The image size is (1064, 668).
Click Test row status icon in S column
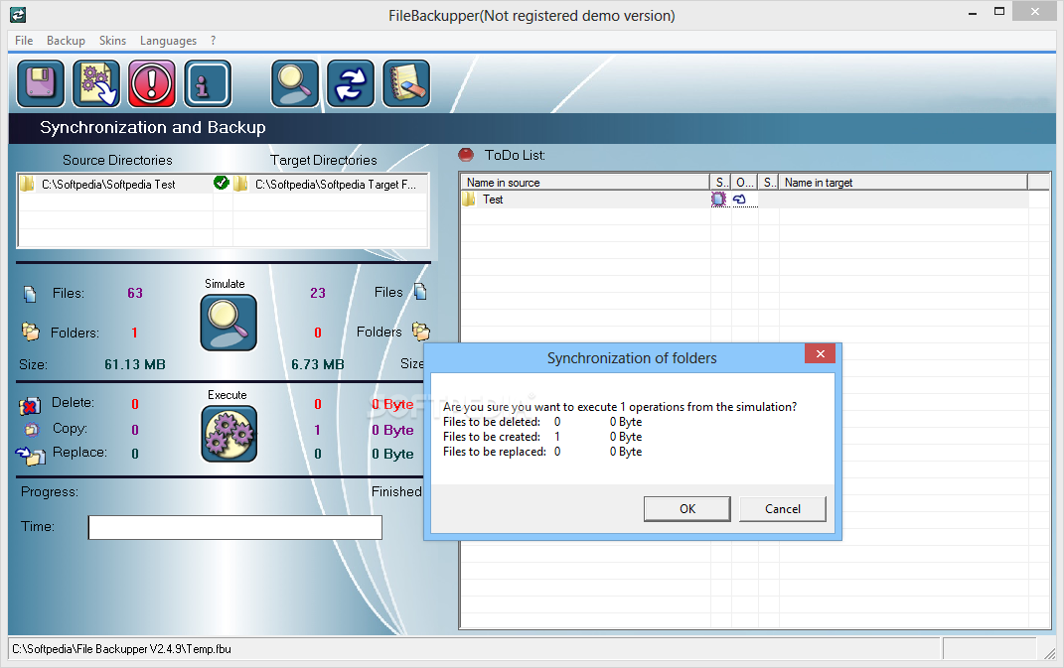click(718, 200)
